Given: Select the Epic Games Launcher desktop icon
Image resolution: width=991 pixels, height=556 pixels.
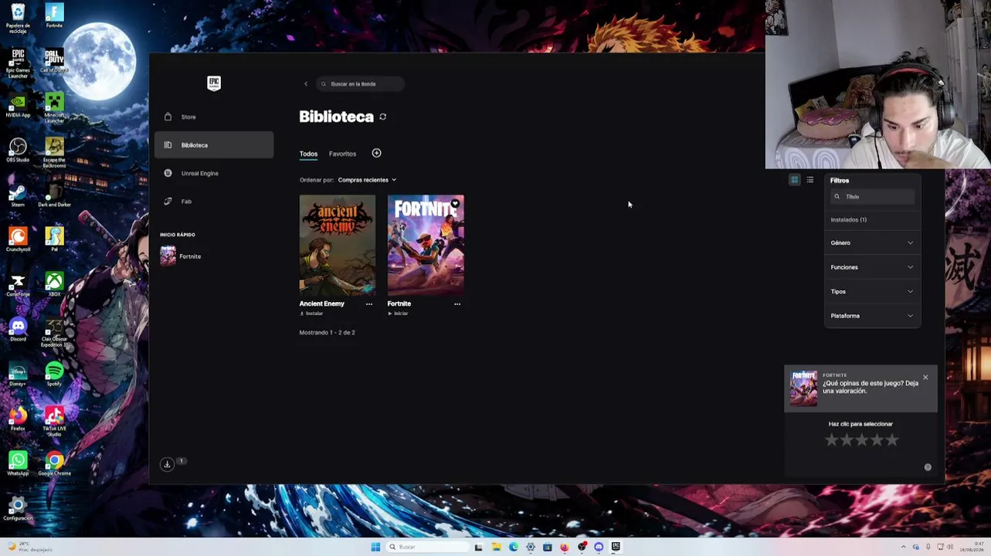Looking at the screenshot, I should coord(18,63).
